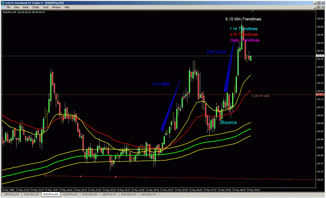The image size is (326, 198).
Task: Click the application icon in the title bar
Action: 3,3
